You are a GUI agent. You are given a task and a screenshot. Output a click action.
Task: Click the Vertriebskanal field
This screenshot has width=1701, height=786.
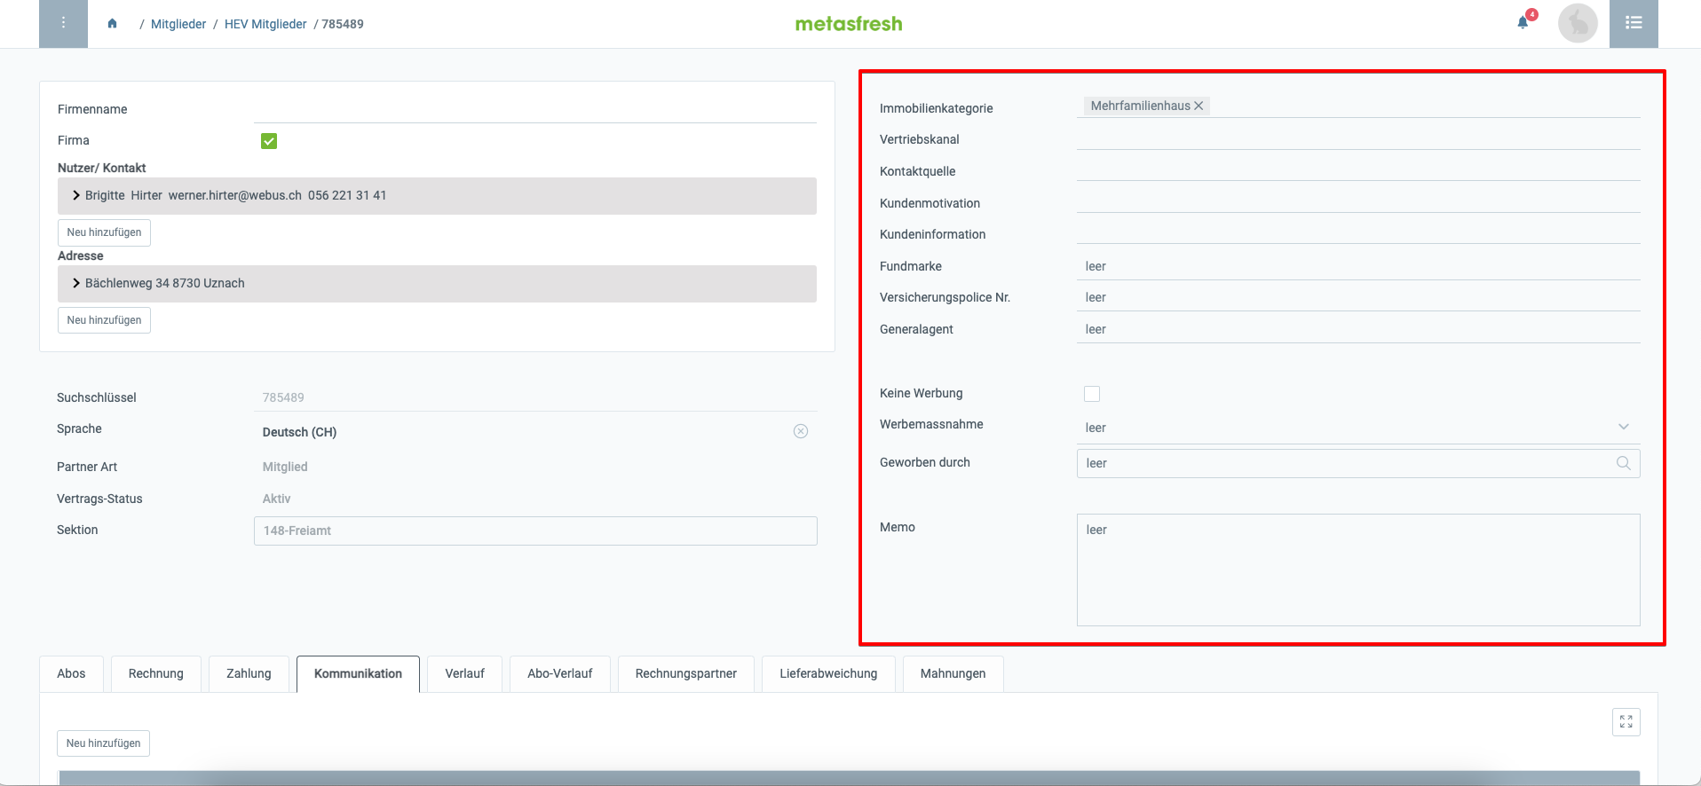[1358, 138]
